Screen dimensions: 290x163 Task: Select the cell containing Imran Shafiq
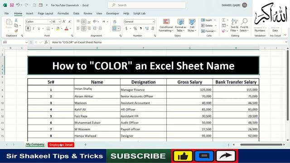point(97,89)
